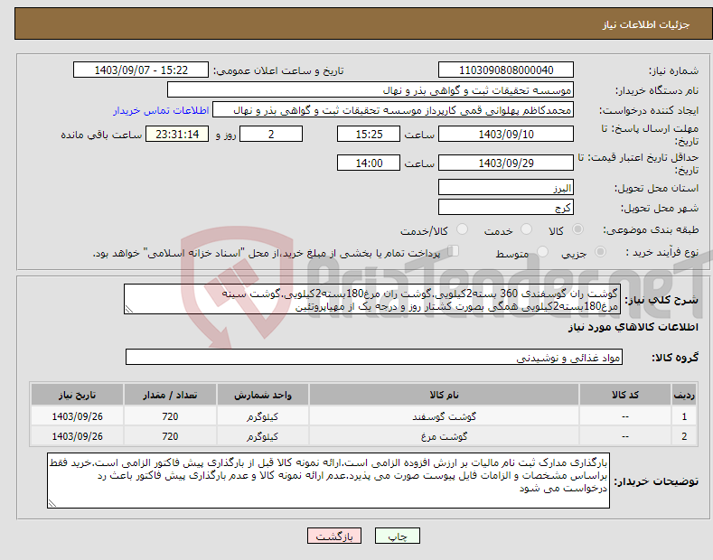This screenshot has width=713, height=560.
Task: Click کیلوگرم unit in گوشت گوسفند row
Action: click(263, 416)
